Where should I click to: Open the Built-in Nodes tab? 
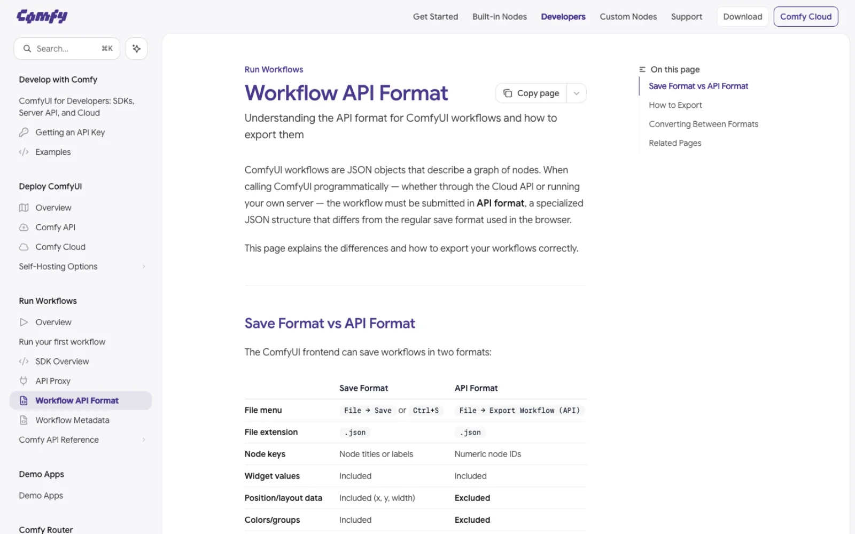coord(500,17)
